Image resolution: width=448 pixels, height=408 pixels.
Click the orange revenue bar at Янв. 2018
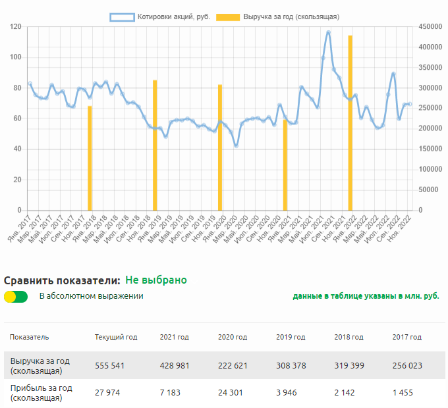click(x=90, y=158)
